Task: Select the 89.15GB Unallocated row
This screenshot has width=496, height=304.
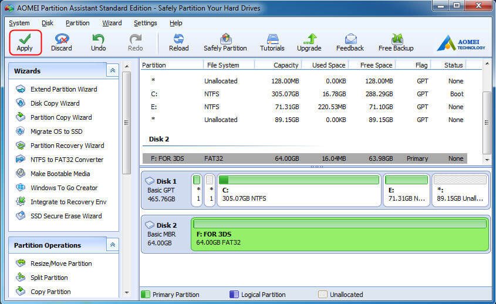Action: click(305, 120)
